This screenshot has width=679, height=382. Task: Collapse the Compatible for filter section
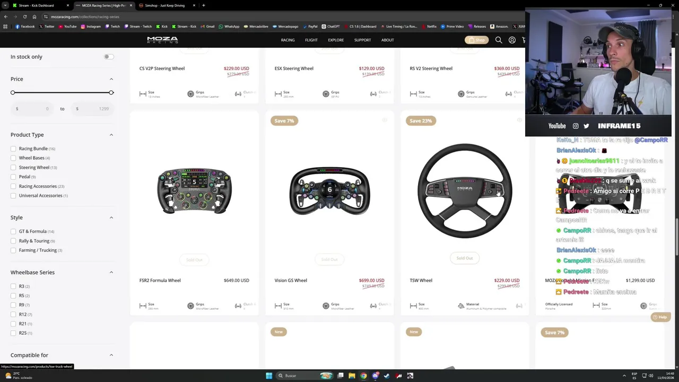click(111, 355)
